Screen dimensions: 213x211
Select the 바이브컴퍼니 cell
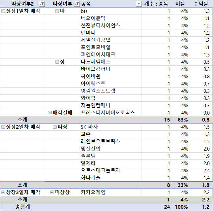click(x=111, y=69)
